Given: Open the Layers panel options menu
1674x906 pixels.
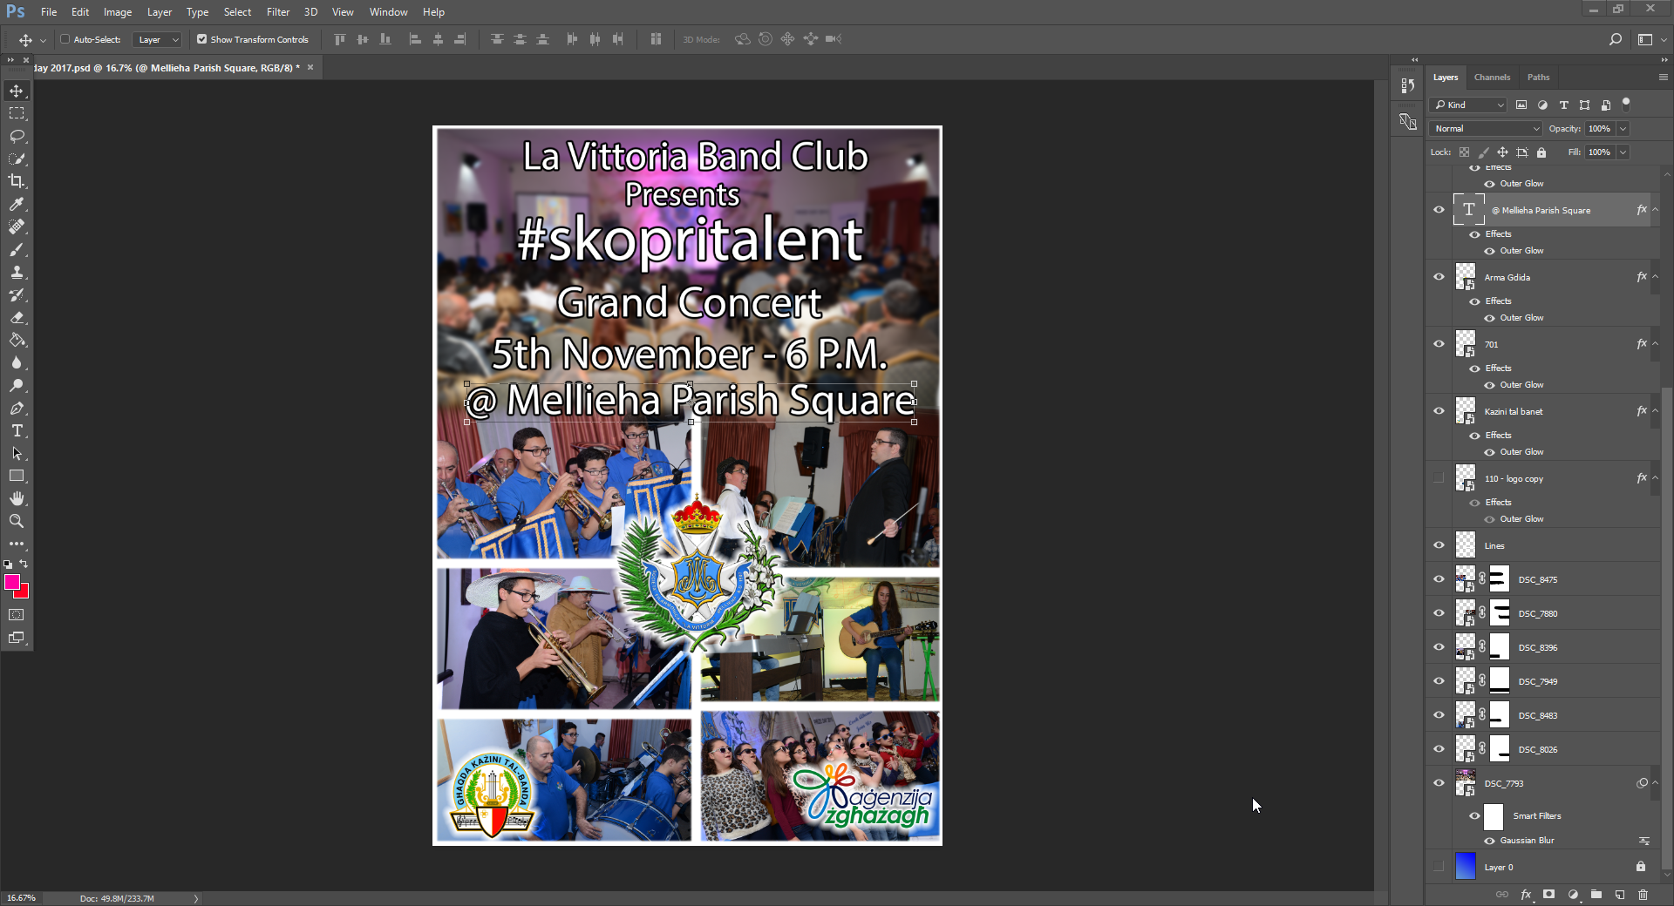Looking at the screenshot, I should (1663, 77).
